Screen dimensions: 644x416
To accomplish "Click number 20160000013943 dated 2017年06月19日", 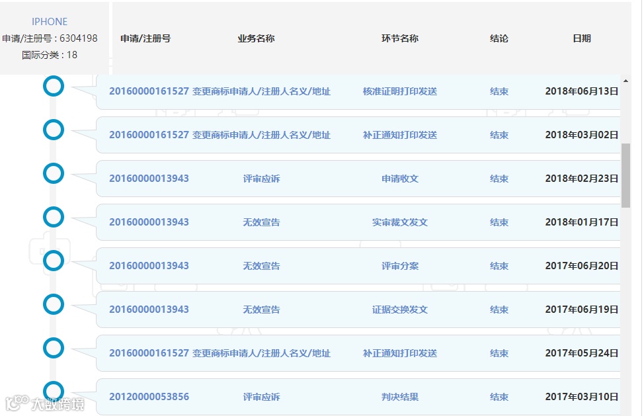I will coord(149,310).
